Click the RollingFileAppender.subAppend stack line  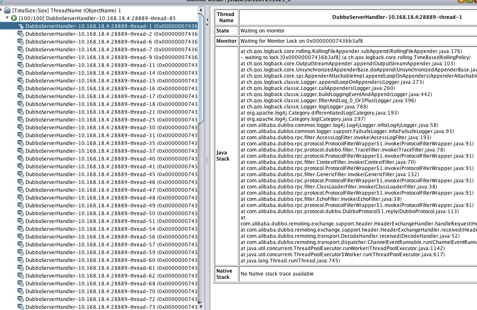(351, 51)
